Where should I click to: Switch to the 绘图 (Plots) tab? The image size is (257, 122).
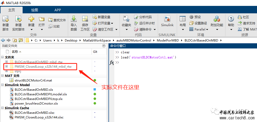tap(35, 10)
